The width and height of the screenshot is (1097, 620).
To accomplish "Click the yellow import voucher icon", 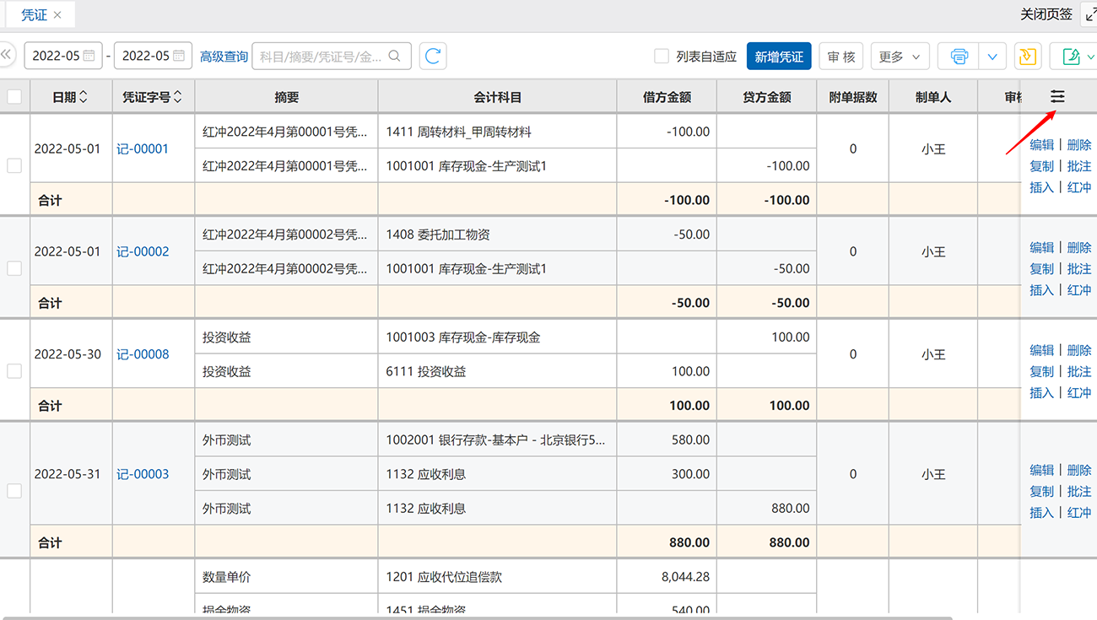I will (x=1027, y=57).
